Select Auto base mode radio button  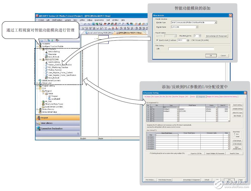235,134
